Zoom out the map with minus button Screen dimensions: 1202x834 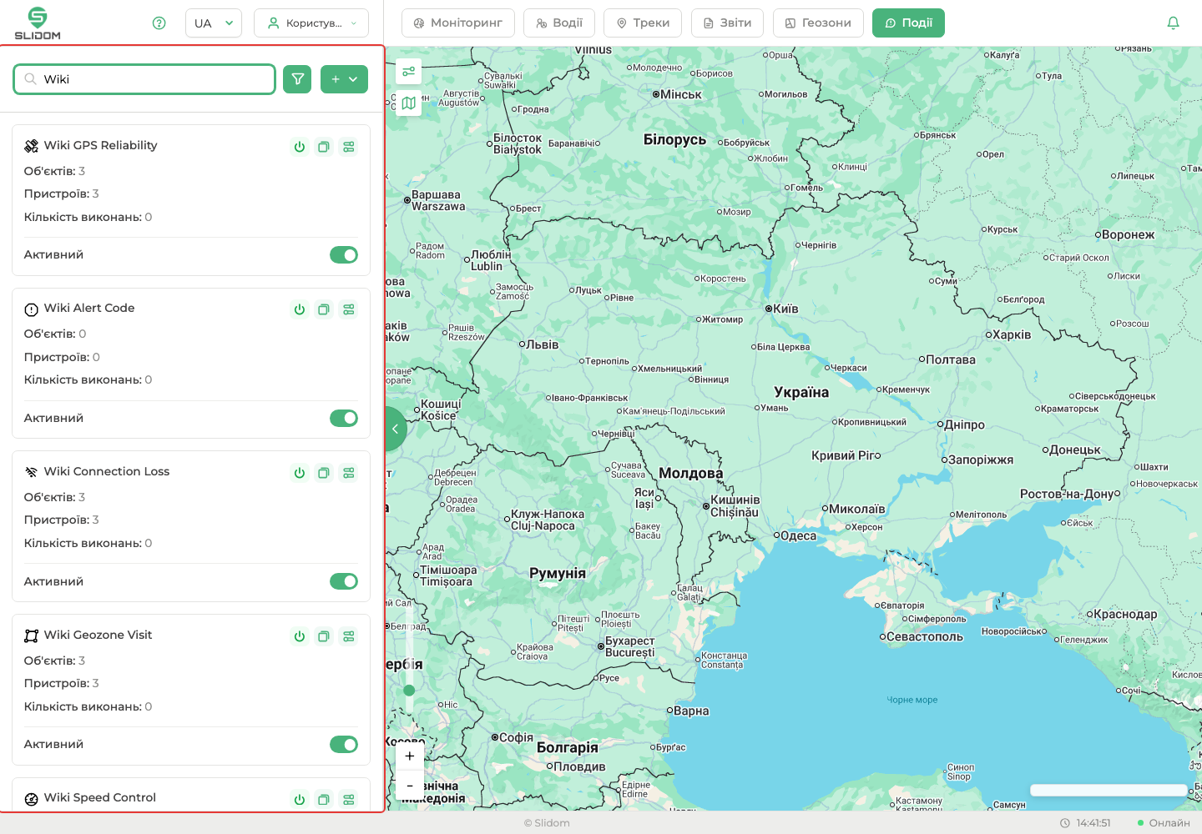click(409, 785)
